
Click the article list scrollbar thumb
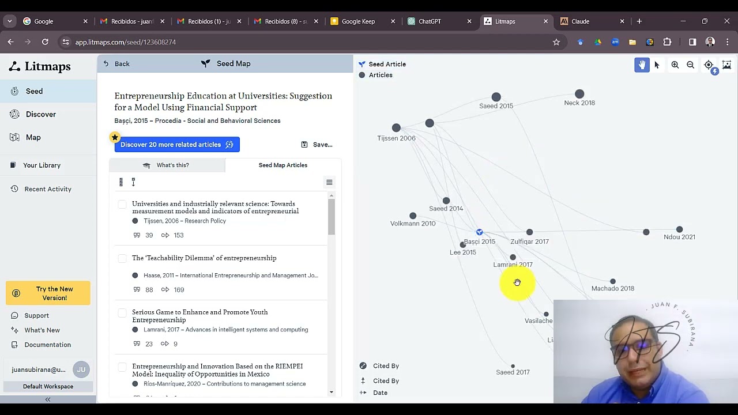(x=332, y=217)
